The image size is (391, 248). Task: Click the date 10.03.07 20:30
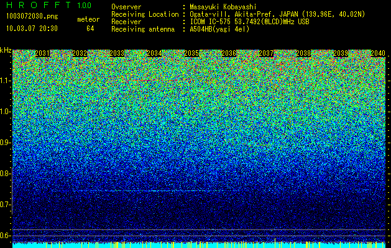pyautogui.click(x=32, y=29)
